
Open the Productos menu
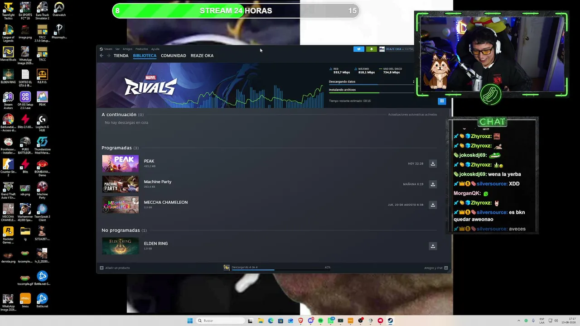tap(142, 49)
